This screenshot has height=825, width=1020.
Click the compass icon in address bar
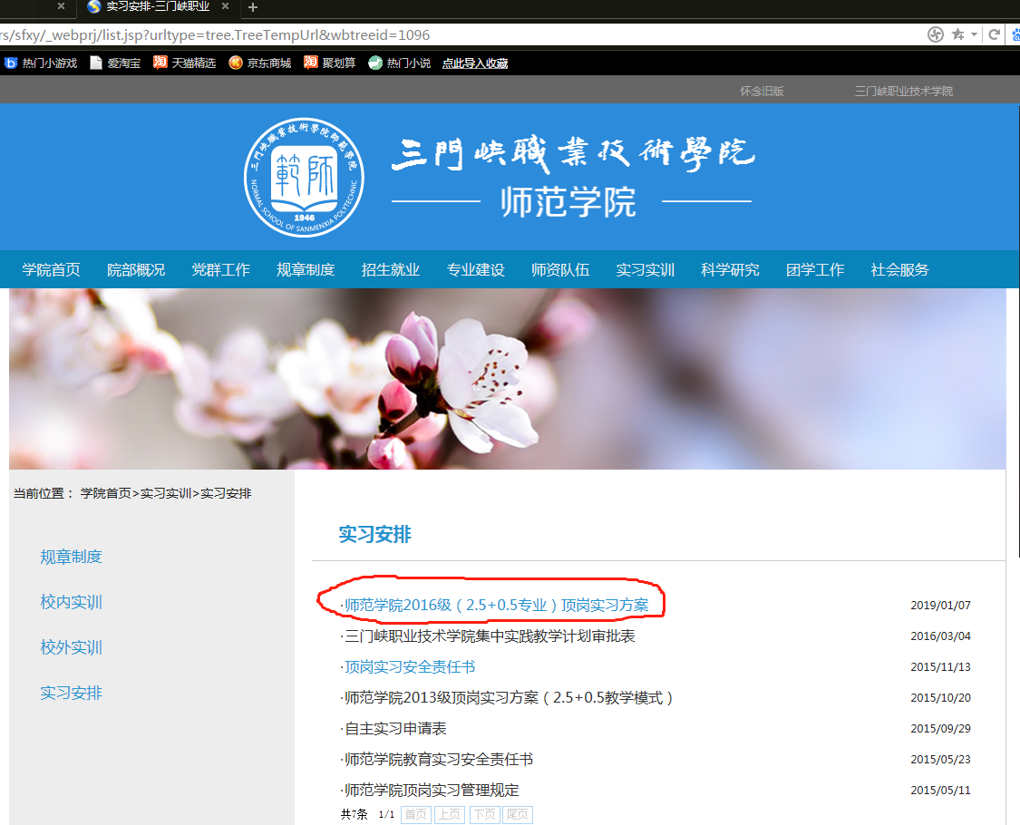click(936, 34)
